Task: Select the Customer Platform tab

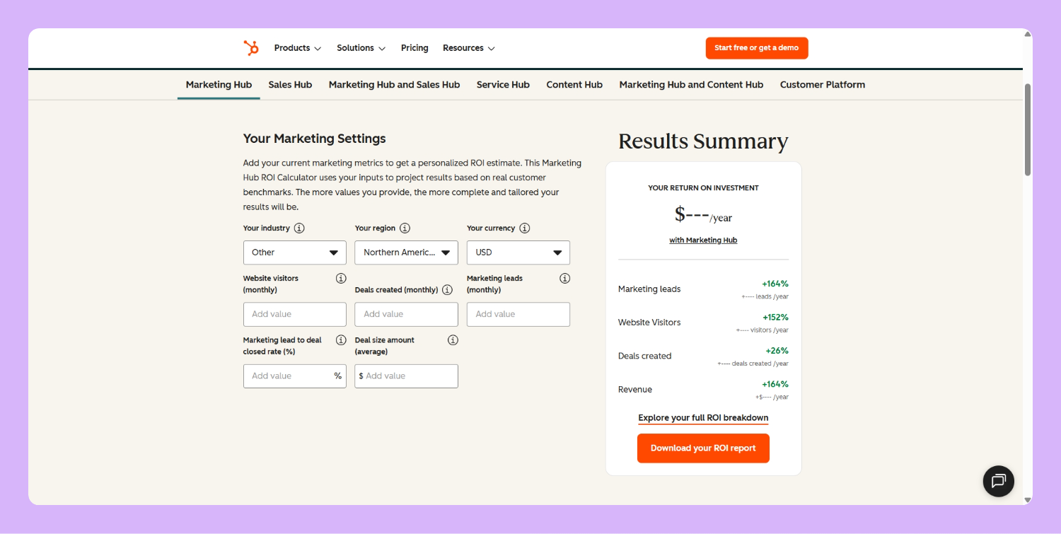Action: 822,85
